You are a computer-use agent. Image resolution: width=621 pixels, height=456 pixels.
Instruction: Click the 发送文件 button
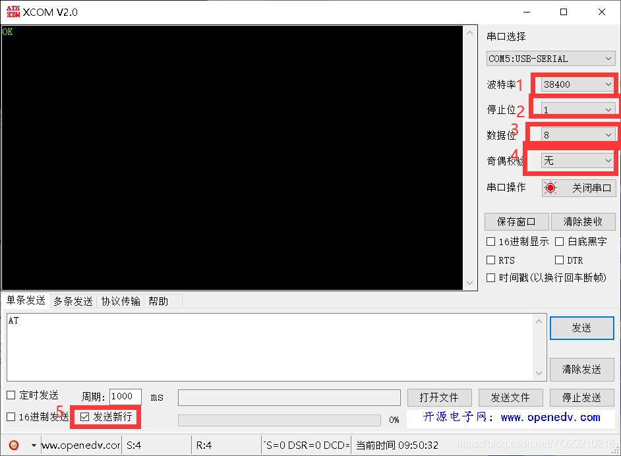pyautogui.click(x=510, y=397)
